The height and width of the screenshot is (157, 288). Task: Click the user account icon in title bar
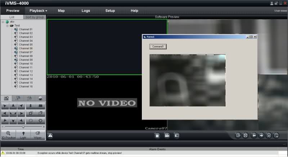(x=272, y=3)
